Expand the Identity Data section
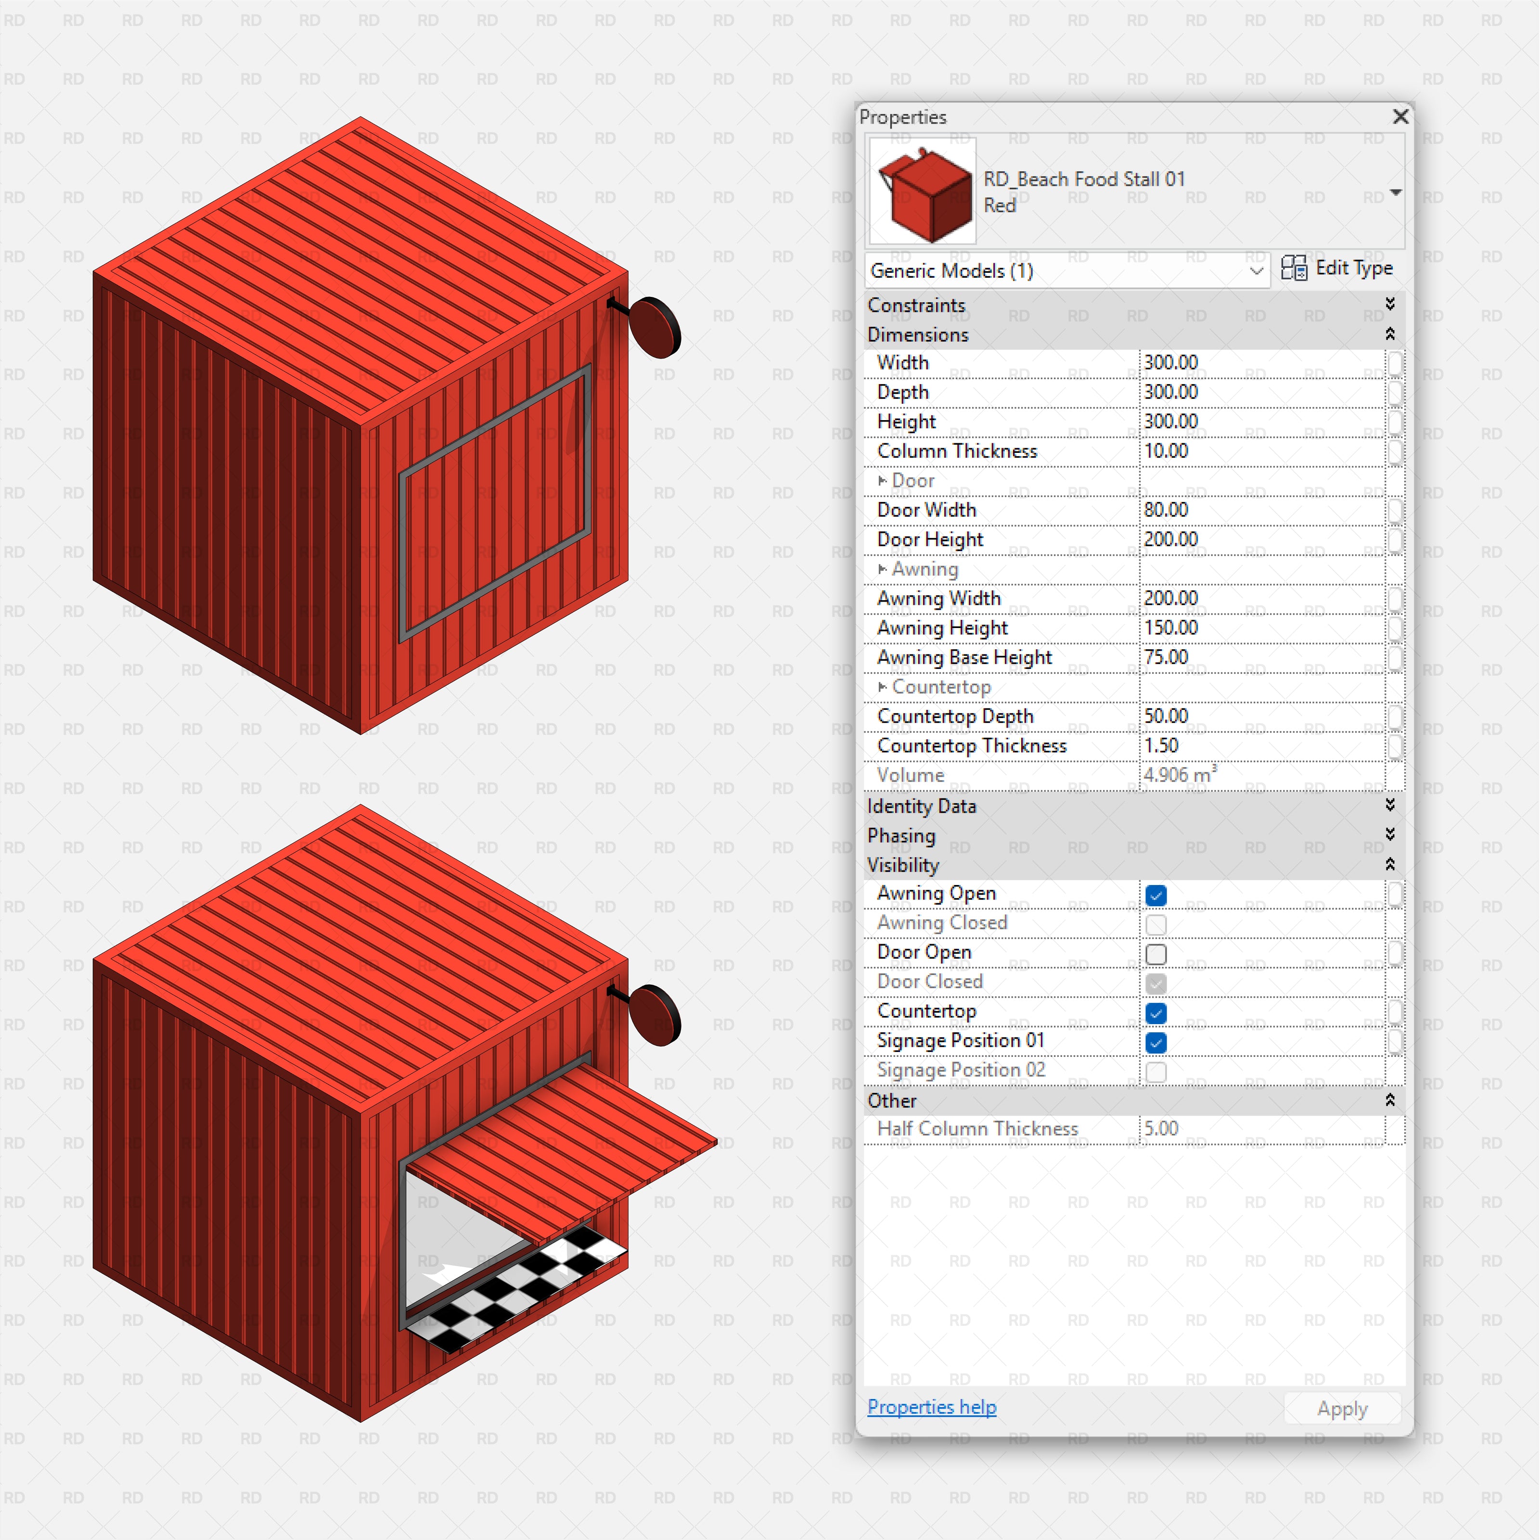This screenshot has height=1540, width=1540. [1389, 805]
